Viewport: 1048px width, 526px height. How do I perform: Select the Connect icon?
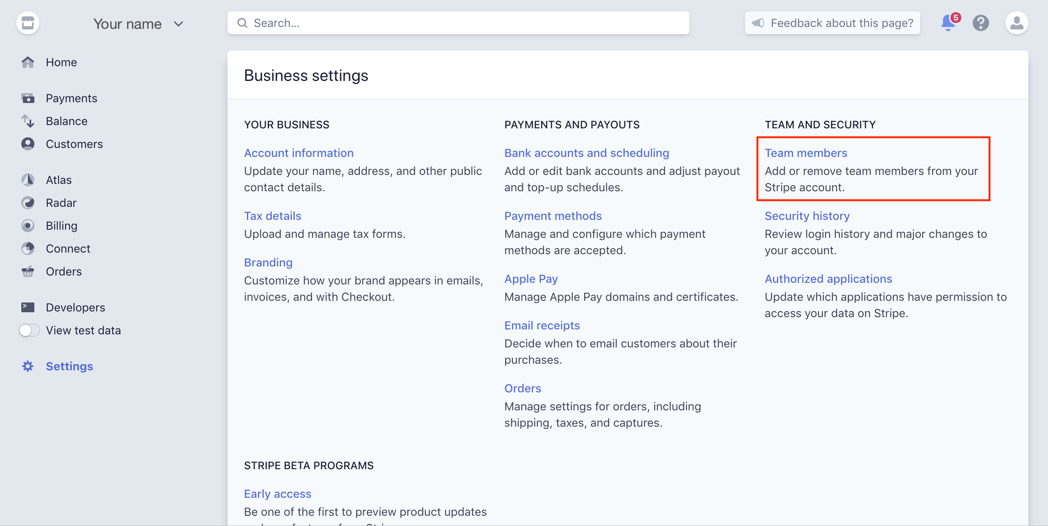tap(27, 248)
